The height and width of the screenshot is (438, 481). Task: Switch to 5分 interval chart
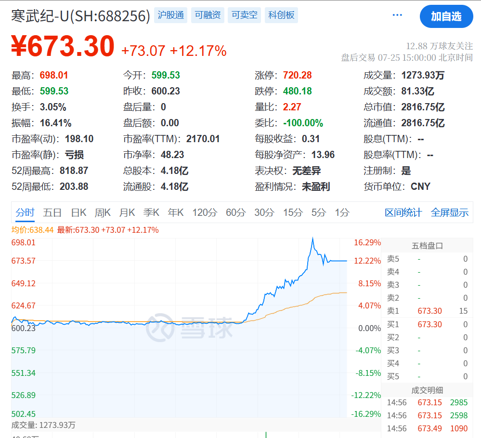pyautogui.click(x=318, y=212)
